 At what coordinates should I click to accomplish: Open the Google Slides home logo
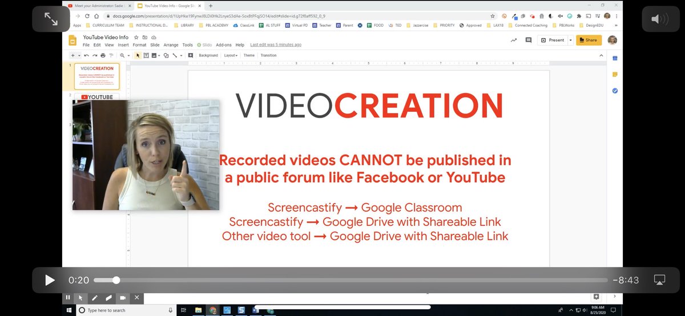[72, 40]
